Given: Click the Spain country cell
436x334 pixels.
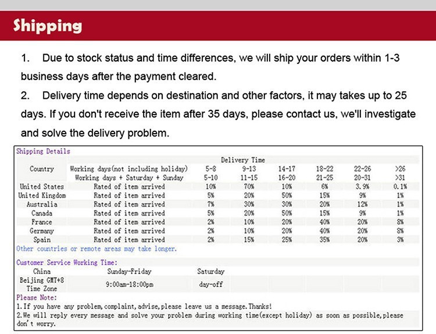Looking at the screenshot, I should 42,240.
